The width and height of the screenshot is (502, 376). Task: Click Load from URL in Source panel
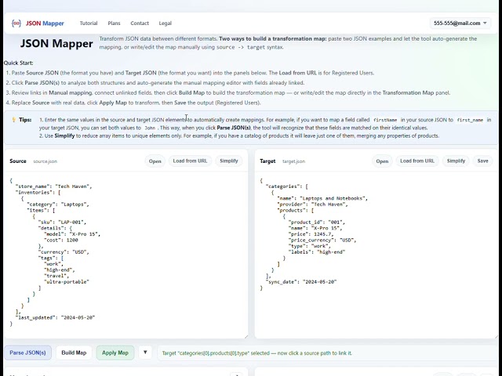(190, 161)
